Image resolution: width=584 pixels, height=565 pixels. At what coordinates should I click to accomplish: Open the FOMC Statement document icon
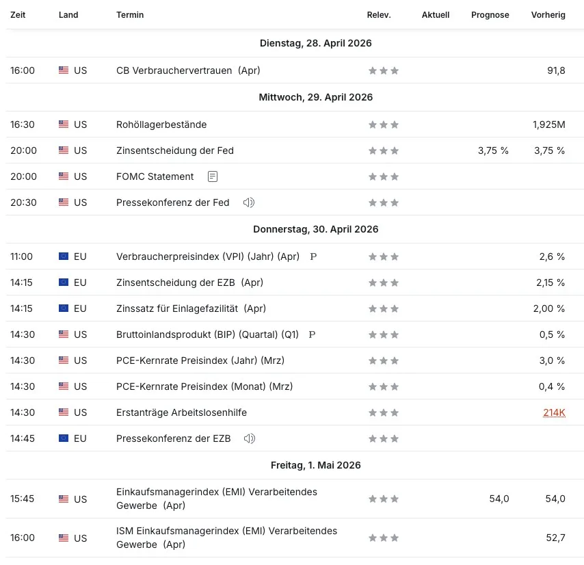212,176
